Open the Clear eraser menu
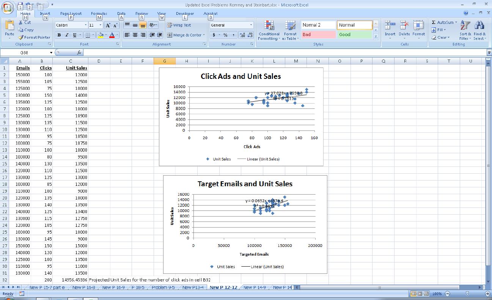Screen dimensions: 492x300 [440, 38]
